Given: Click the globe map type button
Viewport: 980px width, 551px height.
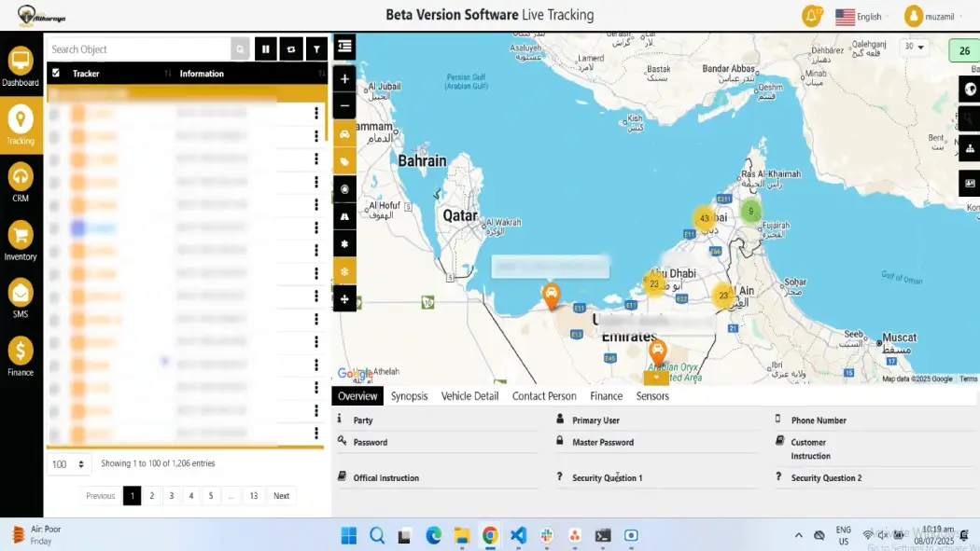Looking at the screenshot, I should (970, 89).
